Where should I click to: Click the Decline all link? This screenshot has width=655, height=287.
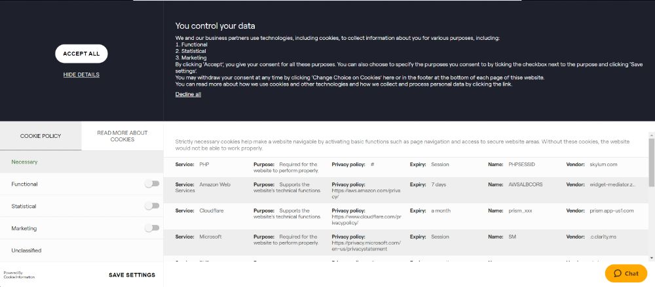tap(188, 95)
